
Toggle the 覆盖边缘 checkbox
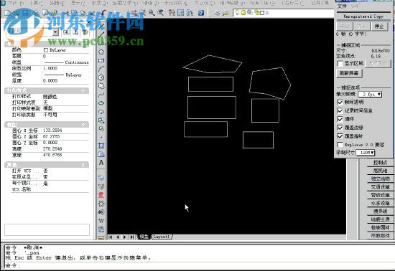[340, 128]
